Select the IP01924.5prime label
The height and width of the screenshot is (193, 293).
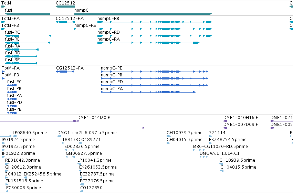pos(18,140)
